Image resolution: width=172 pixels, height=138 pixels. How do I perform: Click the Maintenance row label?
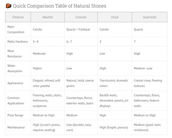coord(16,127)
